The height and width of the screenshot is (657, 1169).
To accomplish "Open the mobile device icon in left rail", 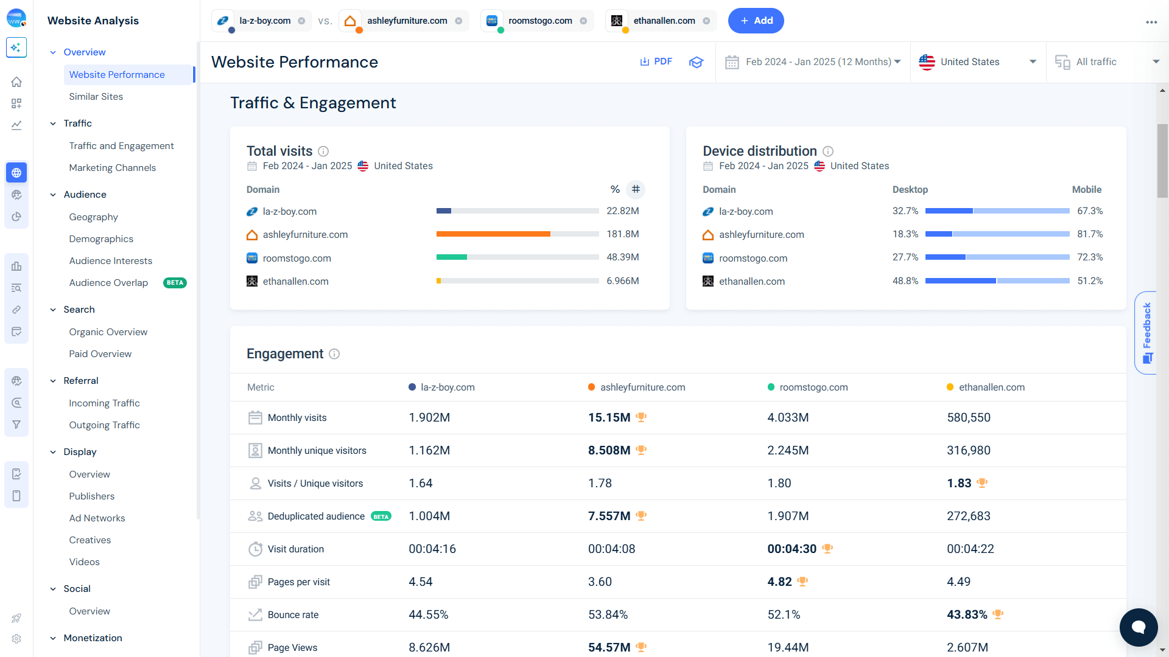I will click(16, 496).
